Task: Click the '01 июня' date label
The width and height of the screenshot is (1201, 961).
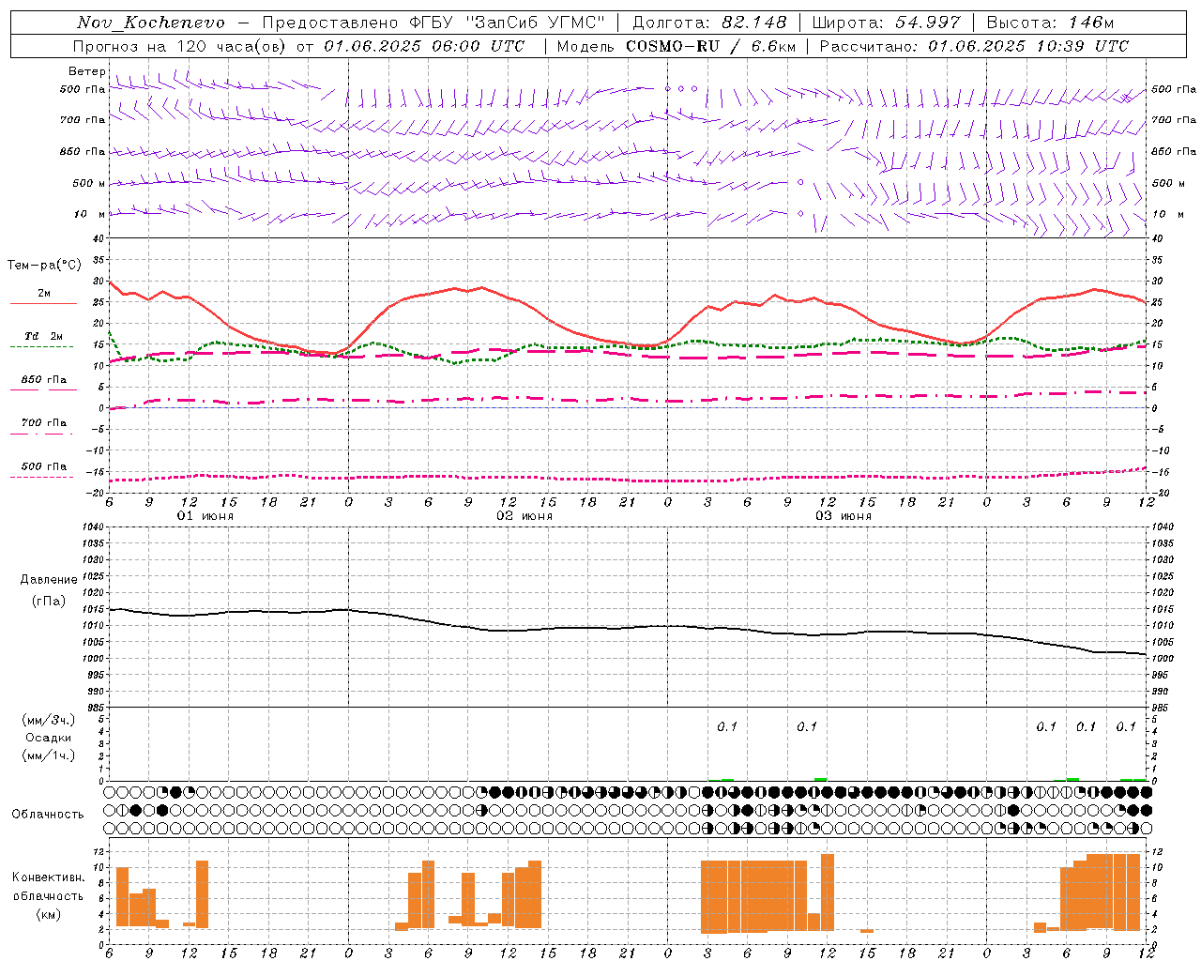Action: tap(205, 516)
